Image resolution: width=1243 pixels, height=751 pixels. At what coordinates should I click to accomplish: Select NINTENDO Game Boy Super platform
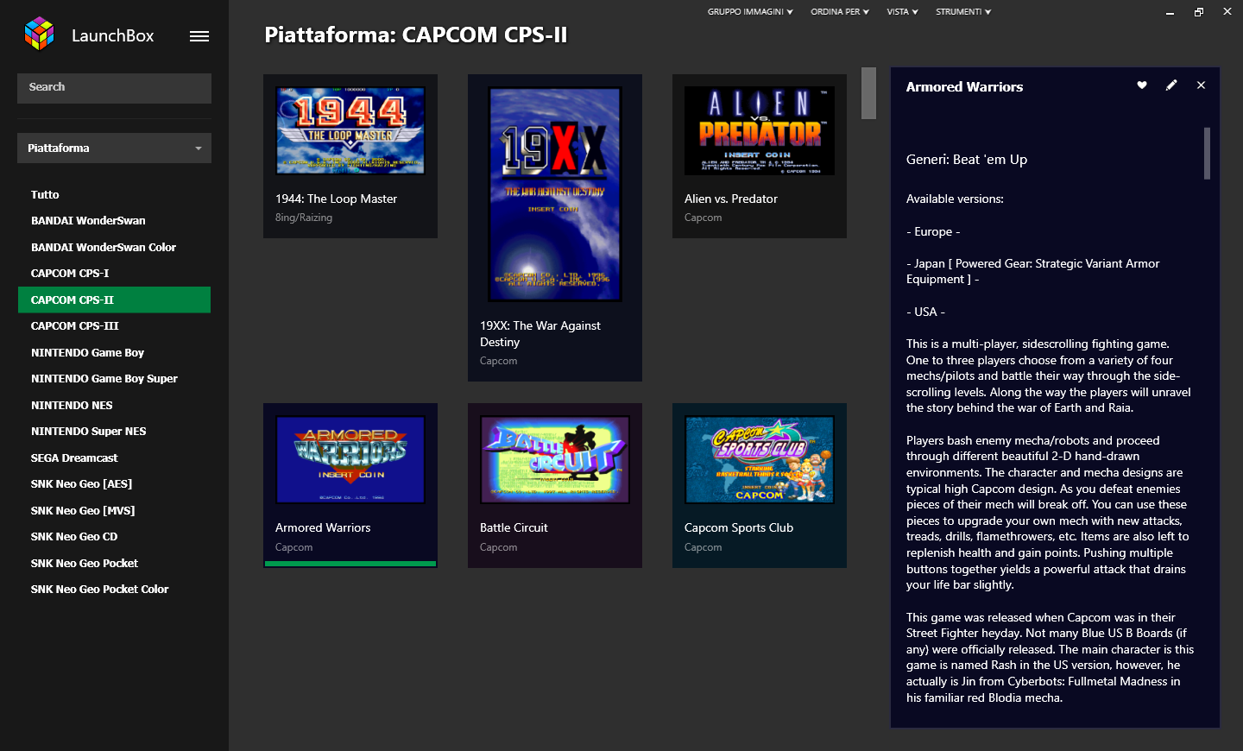114,379
